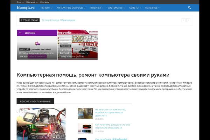
Task: Click the Компьютерная помощь main heading
Action: click(x=93, y=75)
